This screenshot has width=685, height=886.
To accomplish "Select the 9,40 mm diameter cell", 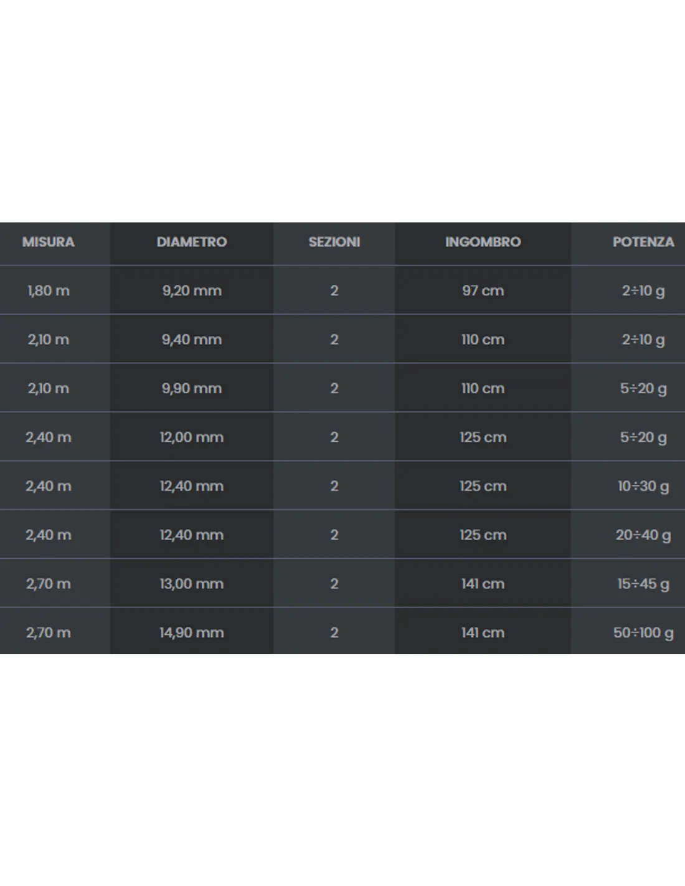I will point(192,340).
